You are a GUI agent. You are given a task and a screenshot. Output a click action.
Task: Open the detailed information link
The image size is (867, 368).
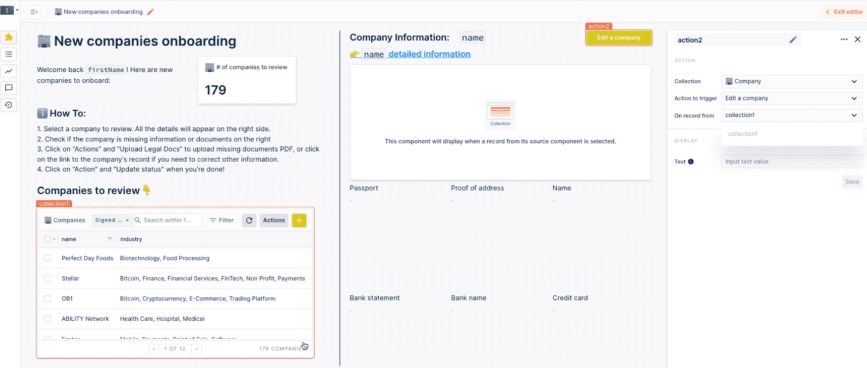pos(429,54)
